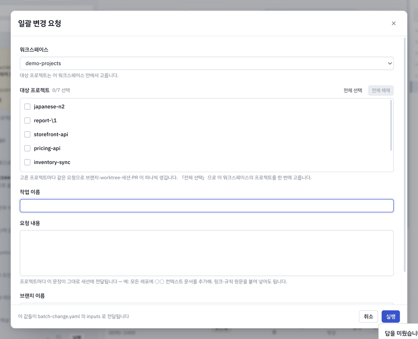418x339 pixels.
Task: Click the japanese-n2 project label
Action: coord(49,106)
